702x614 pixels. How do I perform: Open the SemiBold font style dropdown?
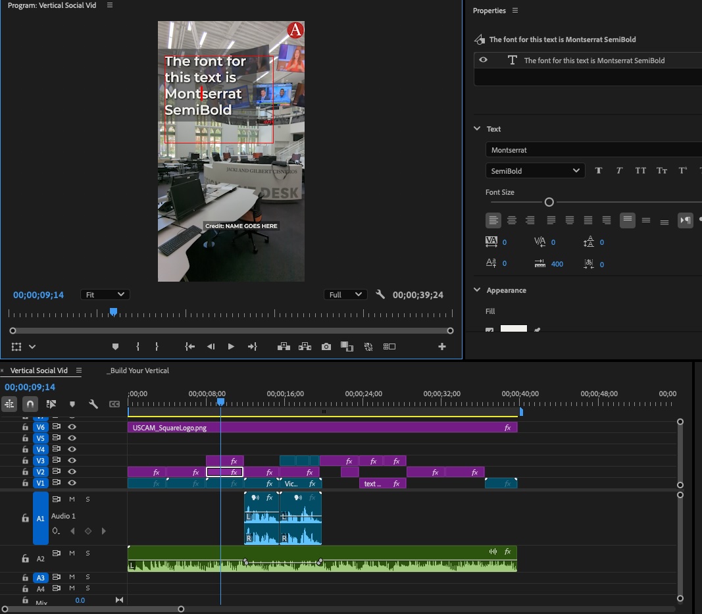(536, 170)
